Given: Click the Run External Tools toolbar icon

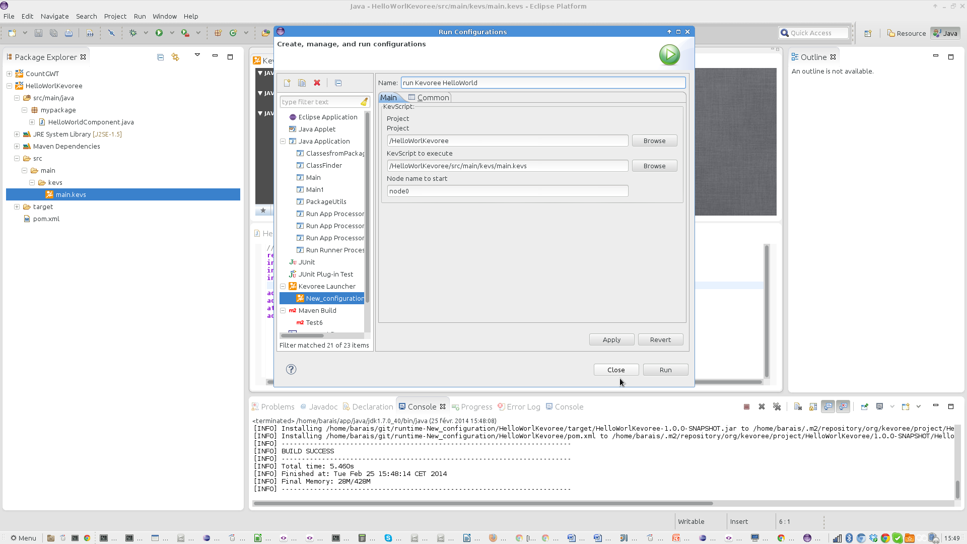Looking at the screenshot, I should click(x=185, y=33).
